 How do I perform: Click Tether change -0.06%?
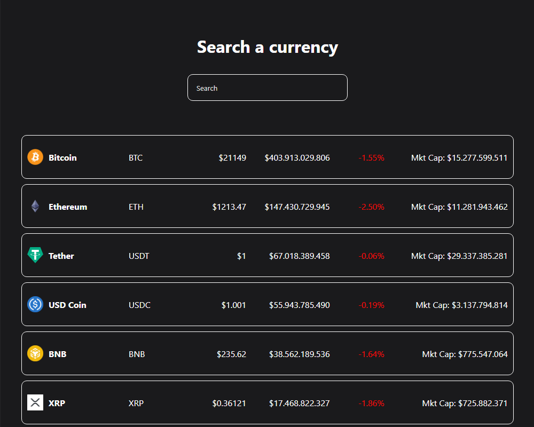[372, 256]
